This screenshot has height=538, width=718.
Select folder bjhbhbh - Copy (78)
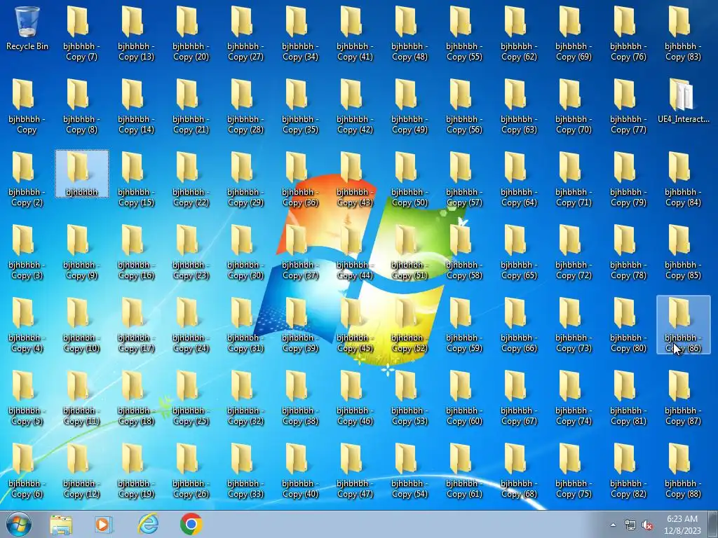pyautogui.click(x=628, y=252)
